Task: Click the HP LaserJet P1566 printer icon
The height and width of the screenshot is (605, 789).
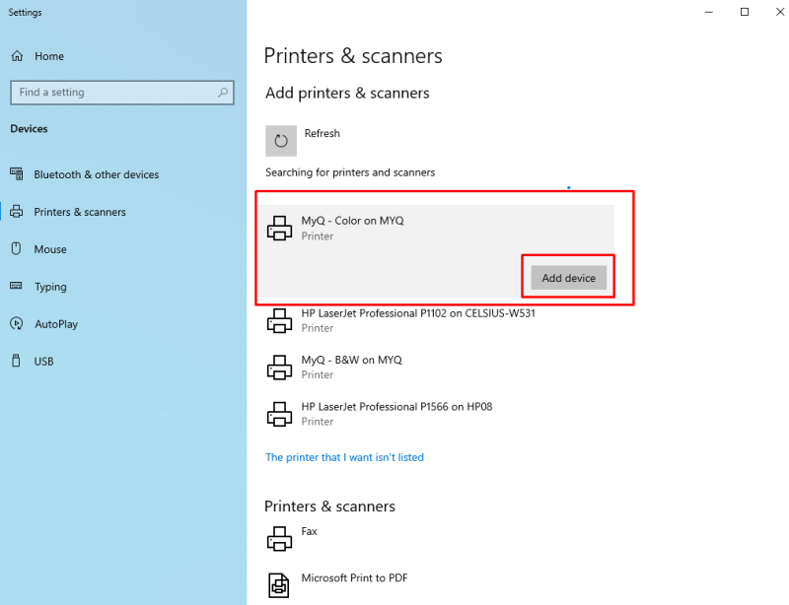Action: 279,414
